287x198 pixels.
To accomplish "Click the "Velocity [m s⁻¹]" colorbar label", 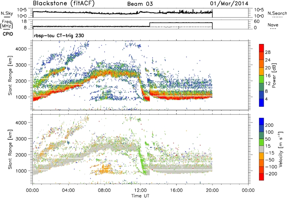I will 280,149.
